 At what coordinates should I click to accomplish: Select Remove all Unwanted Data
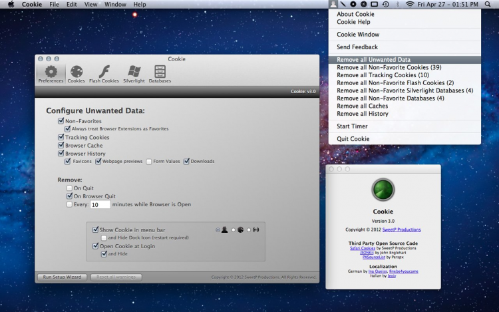(x=405, y=59)
